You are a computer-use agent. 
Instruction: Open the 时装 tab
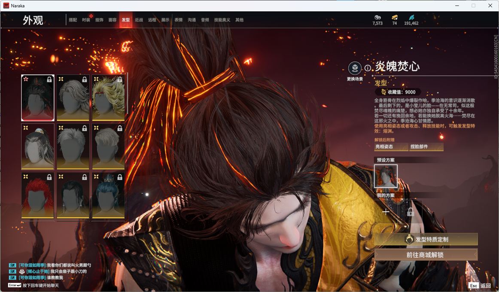pos(86,20)
